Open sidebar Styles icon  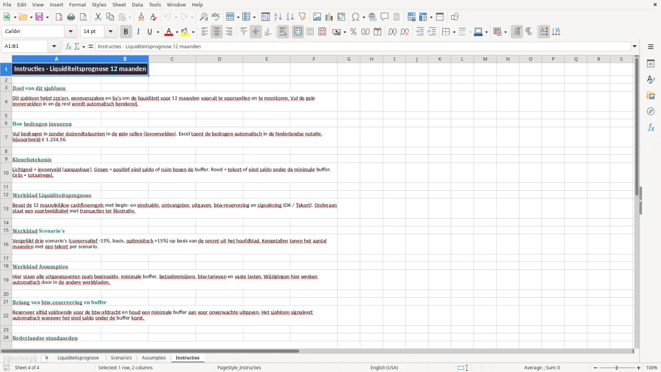tap(651, 79)
